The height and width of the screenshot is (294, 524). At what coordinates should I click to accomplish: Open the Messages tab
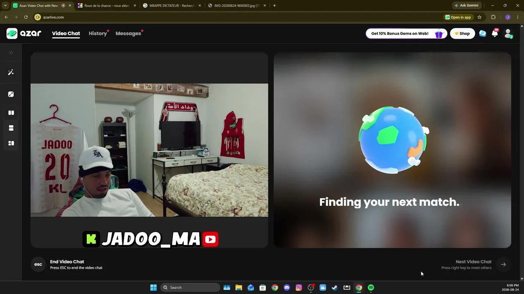pyautogui.click(x=128, y=33)
